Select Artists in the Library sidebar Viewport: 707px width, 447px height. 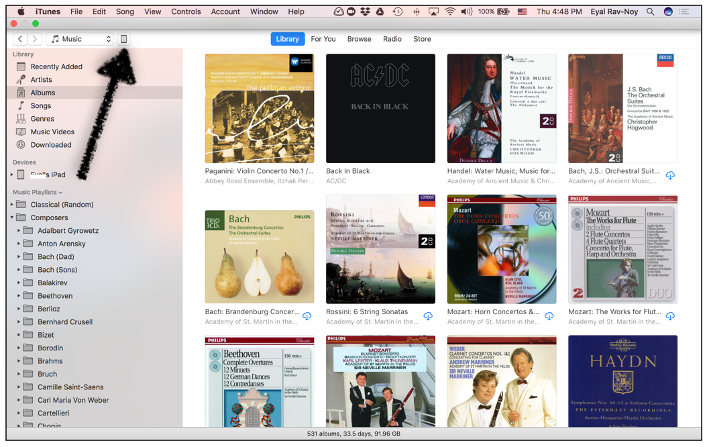click(x=41, y=79)
